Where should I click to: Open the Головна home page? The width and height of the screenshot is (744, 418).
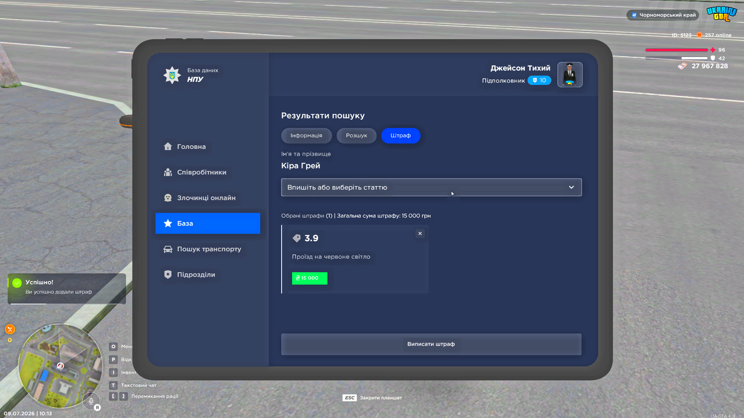tap(208, 147)
